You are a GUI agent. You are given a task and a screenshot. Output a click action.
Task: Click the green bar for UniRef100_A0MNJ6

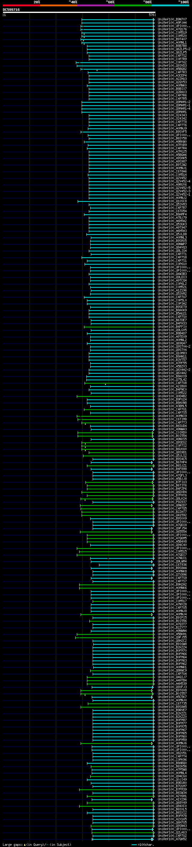(116, 743)
